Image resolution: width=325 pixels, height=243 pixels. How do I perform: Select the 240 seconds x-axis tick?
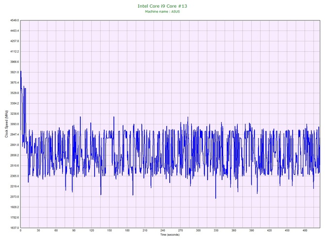click(x=162, y=230)
